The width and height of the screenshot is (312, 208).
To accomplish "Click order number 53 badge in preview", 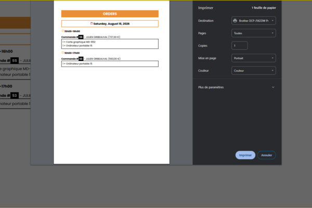I will (81, 59).
